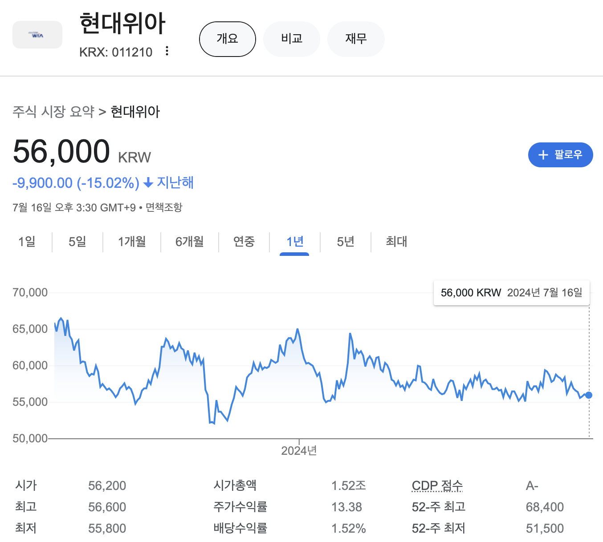Click the 면책조항 disclaimer link
Image resolution: width=603 pixels, height=542 pixels.
point(164,207)
